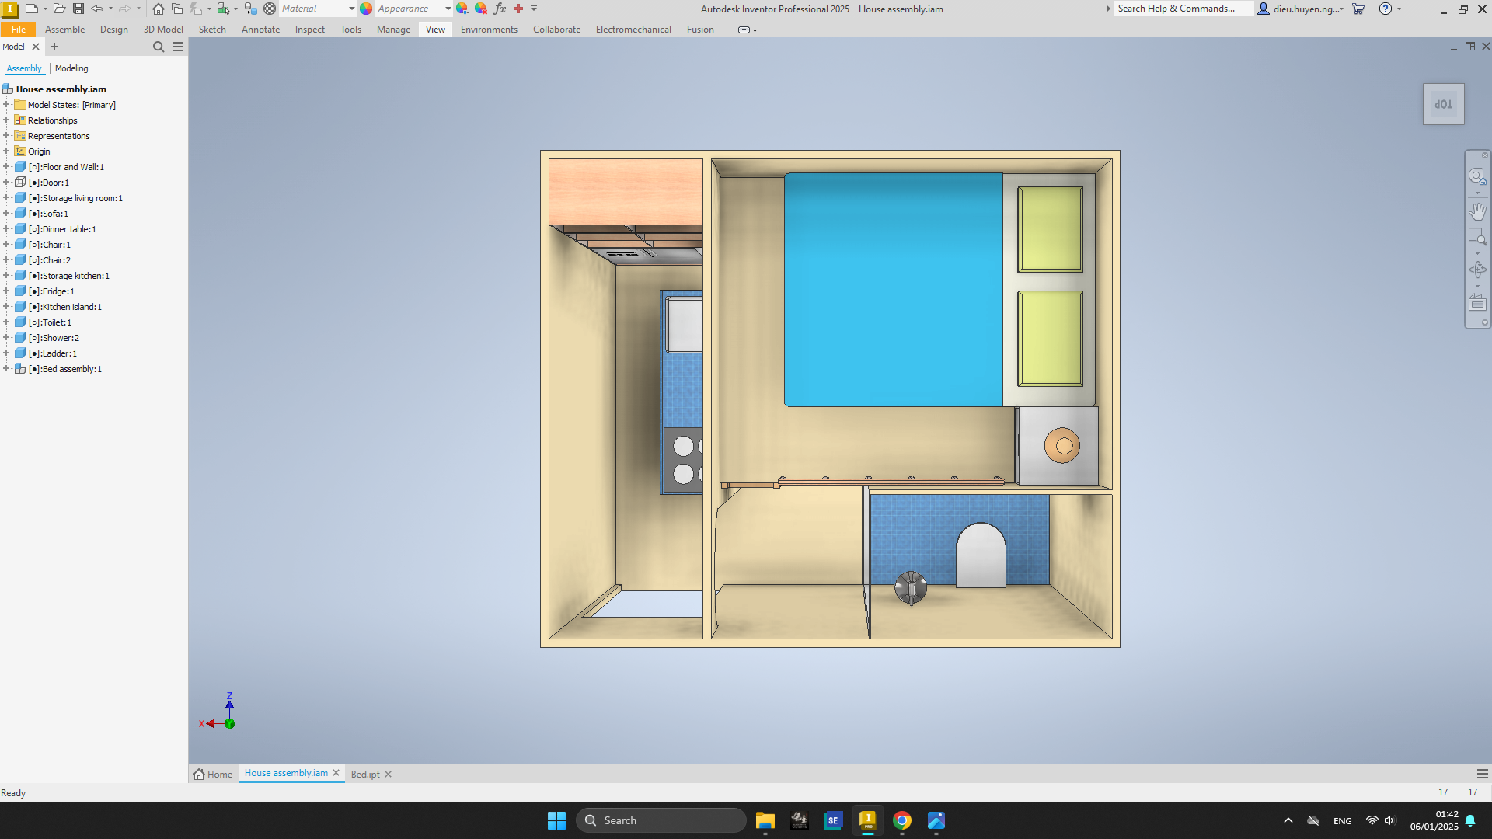Expand the Relationships node
1492x839 pixels.
point(6,120)
